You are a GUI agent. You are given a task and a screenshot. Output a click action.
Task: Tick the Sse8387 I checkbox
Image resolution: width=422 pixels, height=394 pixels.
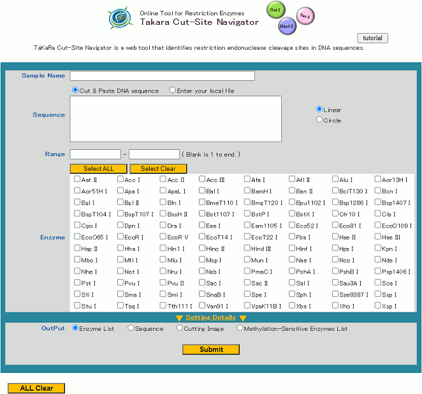pos(335,294)
